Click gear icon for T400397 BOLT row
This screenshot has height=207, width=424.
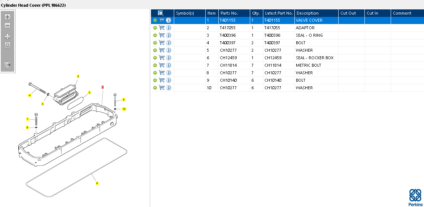click(155, 43)
